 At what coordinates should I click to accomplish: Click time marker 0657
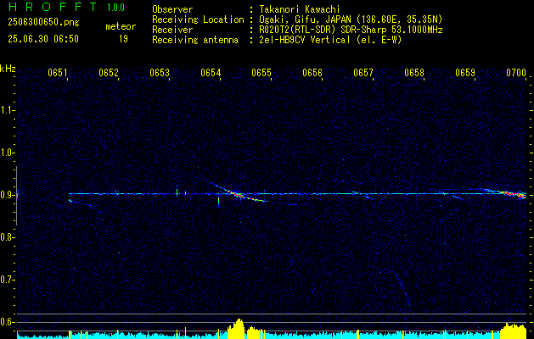click(x=363, y=73)
